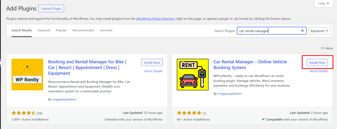337x129 pixels.
Task: Switch to the Favorites tab
Action: [x=106, y=30]
